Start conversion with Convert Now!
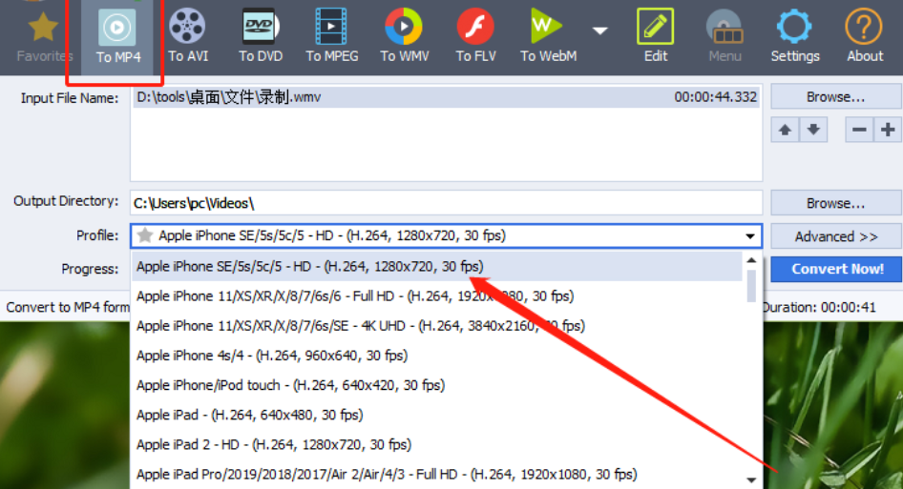903x489 pixels. click(x=837, y=269)
